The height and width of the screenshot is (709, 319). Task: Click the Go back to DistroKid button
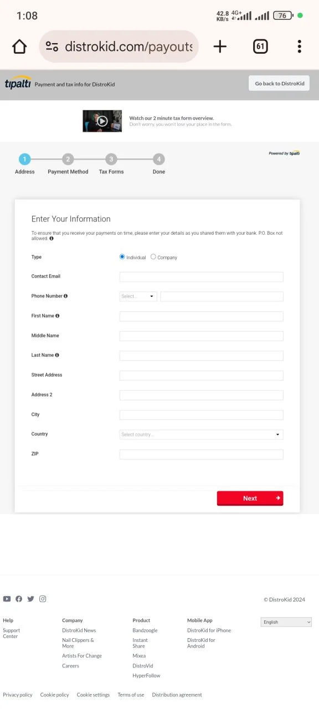(279, 83)
